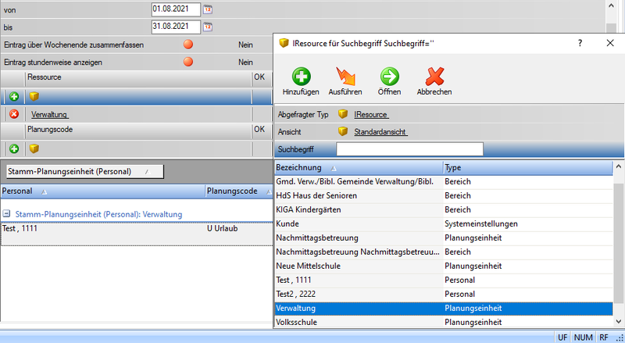Image resolution: width=625 pixels, height=343 pixels.
Task: Click the dialog help question mark
Action: pos(580,44)
